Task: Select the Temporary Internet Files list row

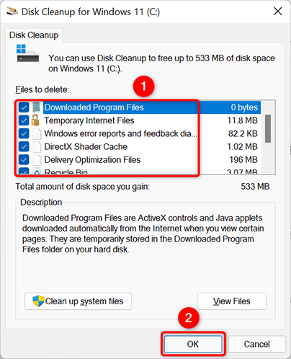Action: [x=139, y=120]
